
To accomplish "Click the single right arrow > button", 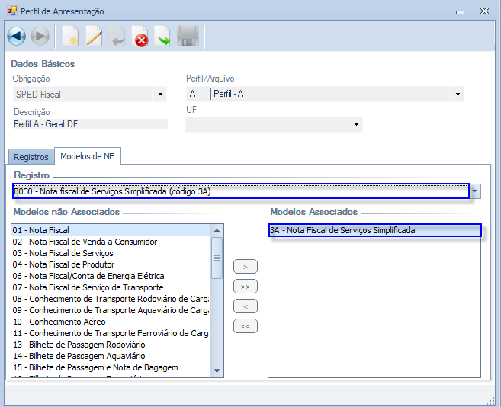I will (x=245, y=267).
